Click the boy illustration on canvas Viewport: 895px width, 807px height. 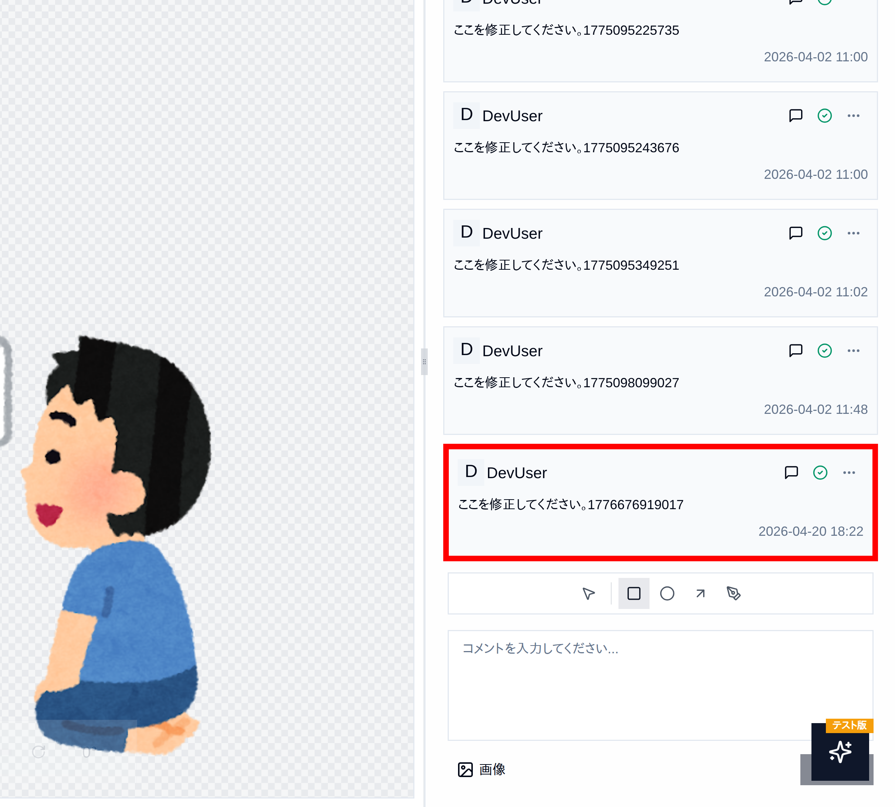coord(116,545)
